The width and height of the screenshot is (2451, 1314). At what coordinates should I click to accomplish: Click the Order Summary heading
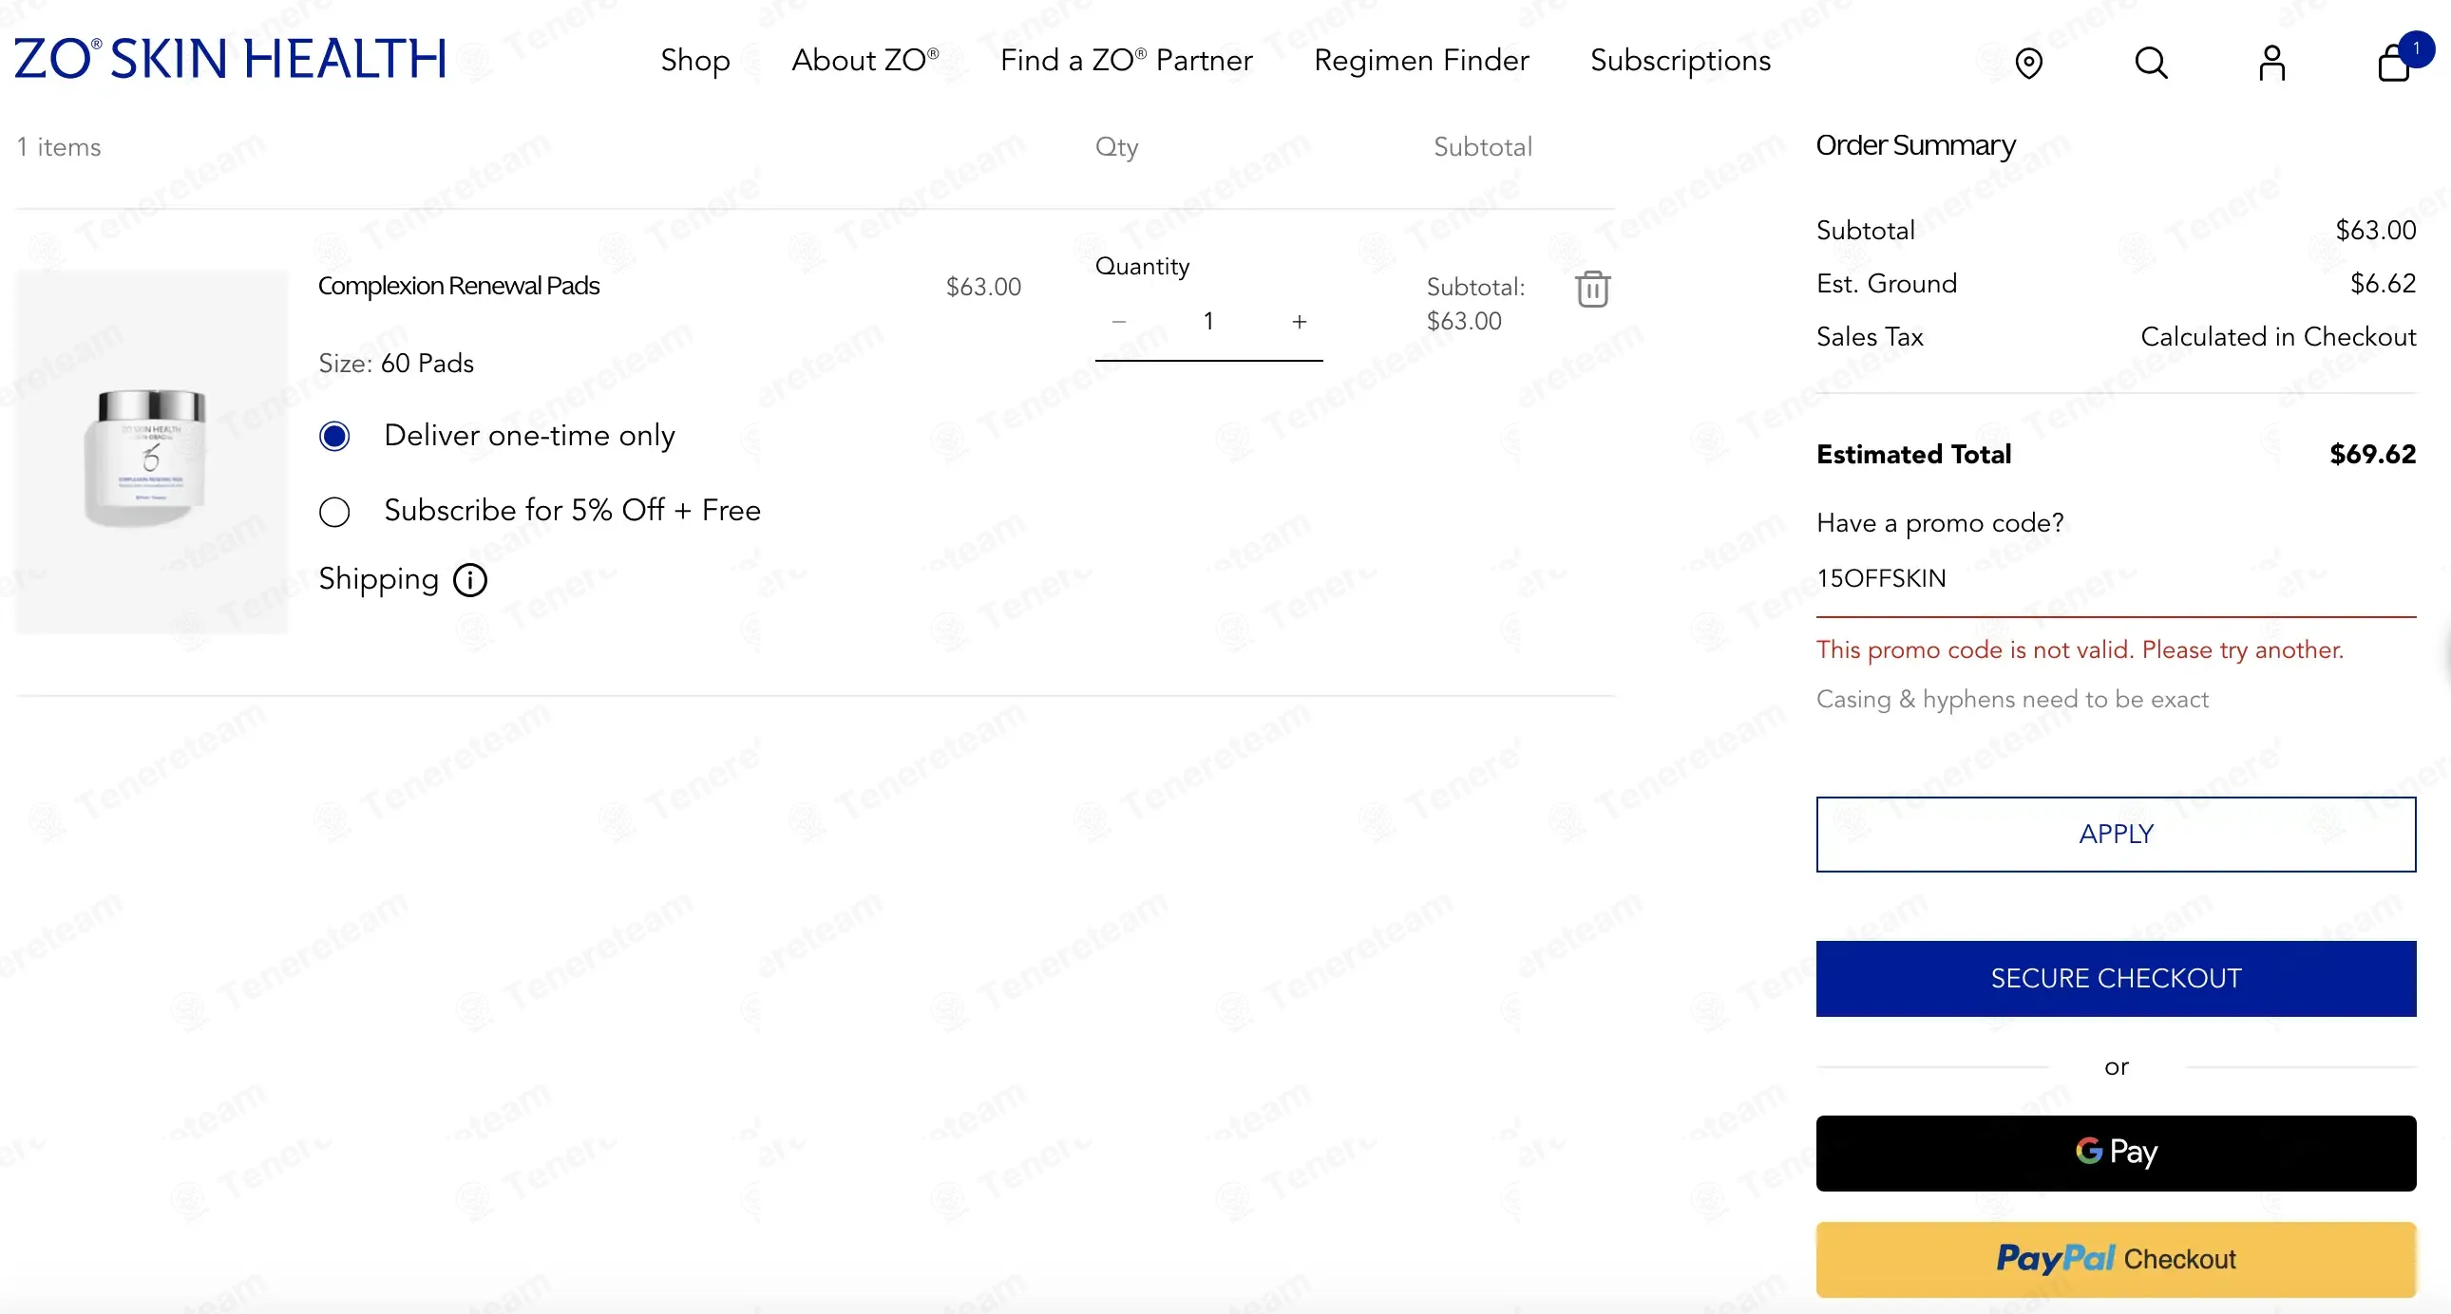1915,145
